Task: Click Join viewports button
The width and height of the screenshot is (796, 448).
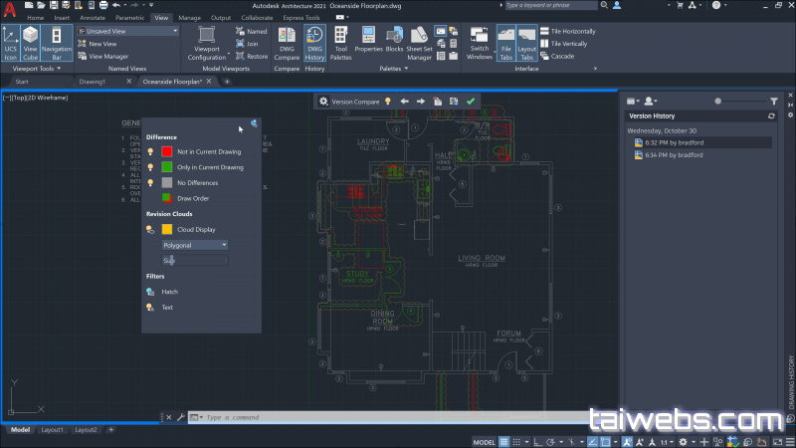Action: [x=247, y=44]
